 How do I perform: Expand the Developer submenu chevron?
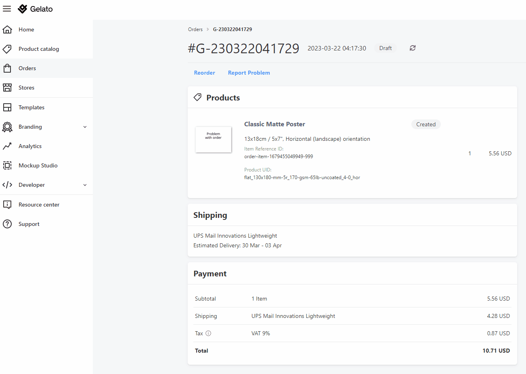click(x=85, y=185)
